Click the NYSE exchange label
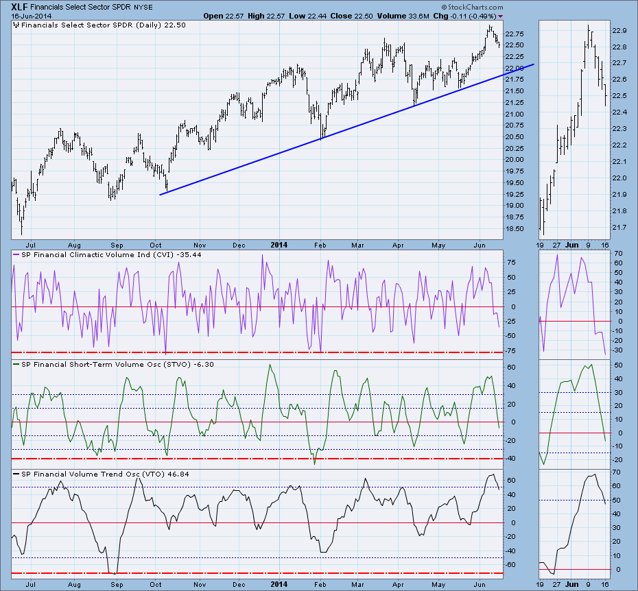The width and height of the screenshot is (638, 591). [x=143, y=8]
